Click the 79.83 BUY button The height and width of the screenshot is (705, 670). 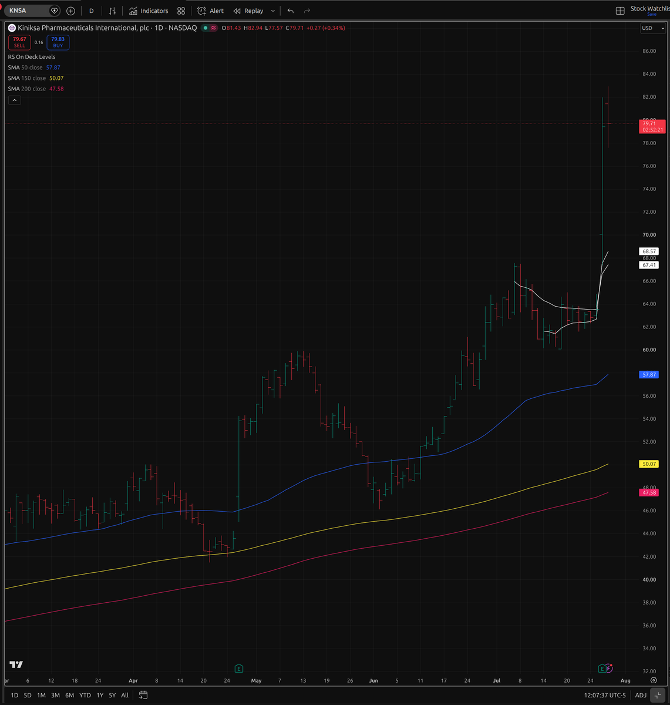click(58, 42)
